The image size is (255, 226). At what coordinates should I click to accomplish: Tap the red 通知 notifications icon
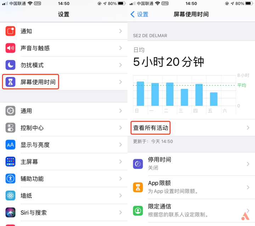pos(10,31)
